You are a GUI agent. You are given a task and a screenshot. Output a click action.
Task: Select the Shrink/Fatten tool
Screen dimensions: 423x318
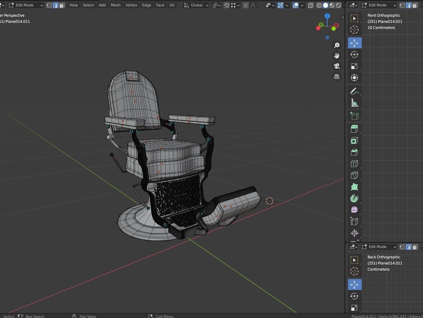[x=354, y=233]
